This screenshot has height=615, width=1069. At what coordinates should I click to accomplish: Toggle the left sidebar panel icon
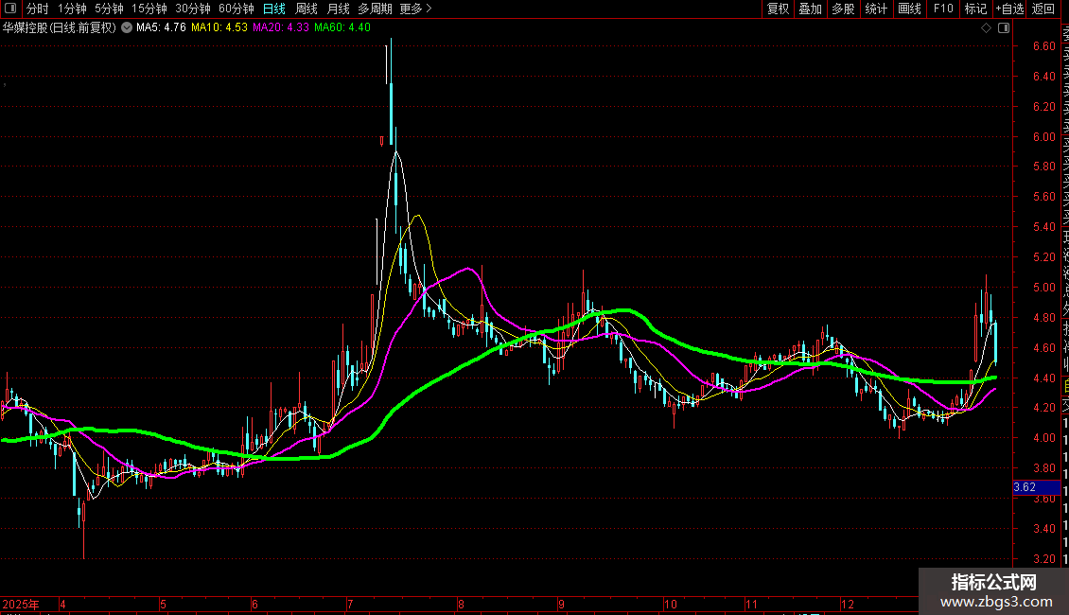click(x=10, y=9)
